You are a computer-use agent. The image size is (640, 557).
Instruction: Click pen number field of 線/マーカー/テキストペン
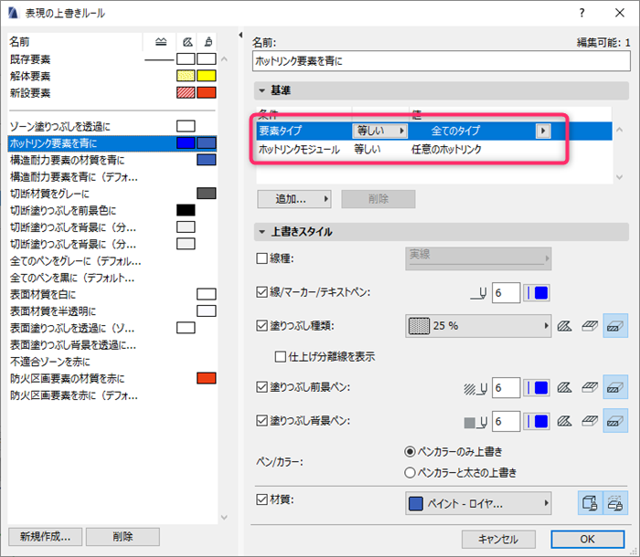[x=507, y=293]
